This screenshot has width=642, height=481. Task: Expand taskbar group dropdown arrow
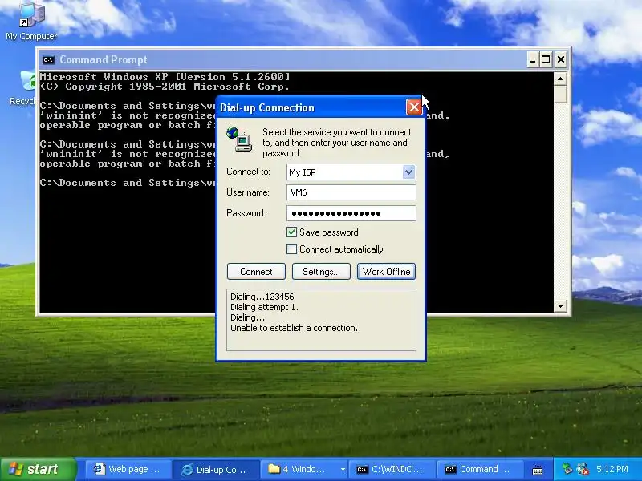coord(343,469)
